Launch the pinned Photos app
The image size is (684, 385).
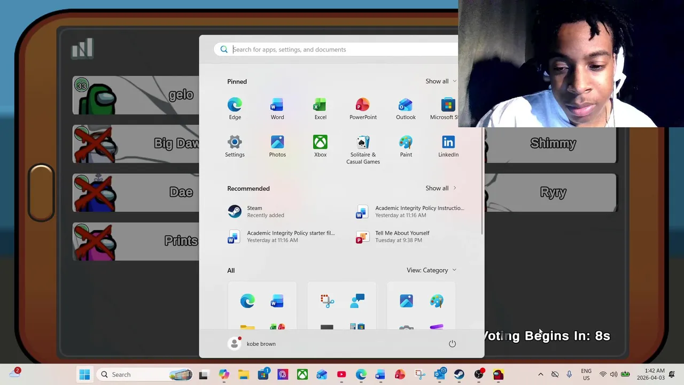(x=277, y=147)
